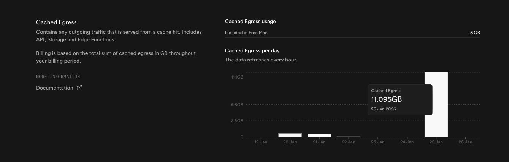509x162 pixels.
Task: Select the 24 Jan axis label
Action: point(407,142)
